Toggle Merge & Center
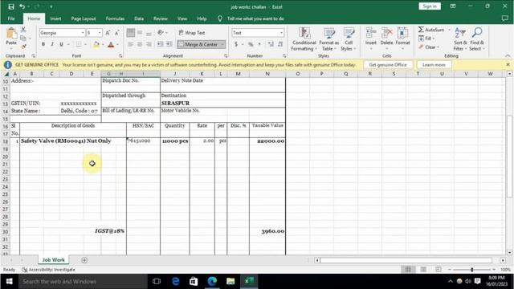Screen dimensions: 514x289 tap(198, 44)
